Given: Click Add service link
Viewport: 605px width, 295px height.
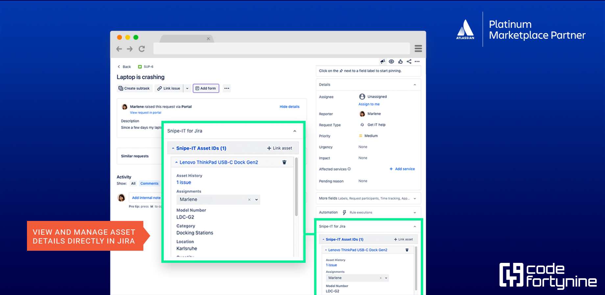Looking at the screenshot, I should coord(402,169).
